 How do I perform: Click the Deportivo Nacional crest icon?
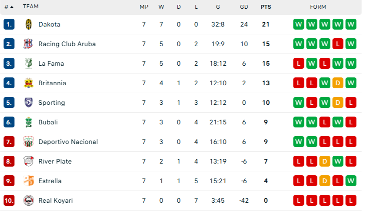click(28, 142)
